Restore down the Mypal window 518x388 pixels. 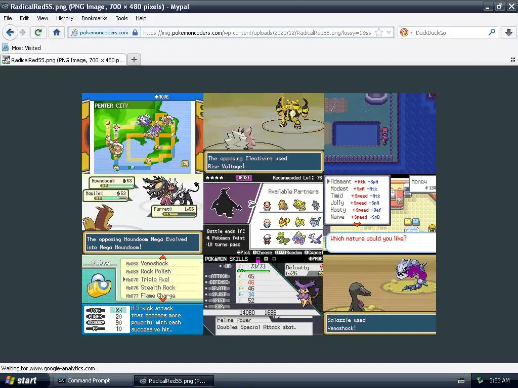(x=500, y=6)
